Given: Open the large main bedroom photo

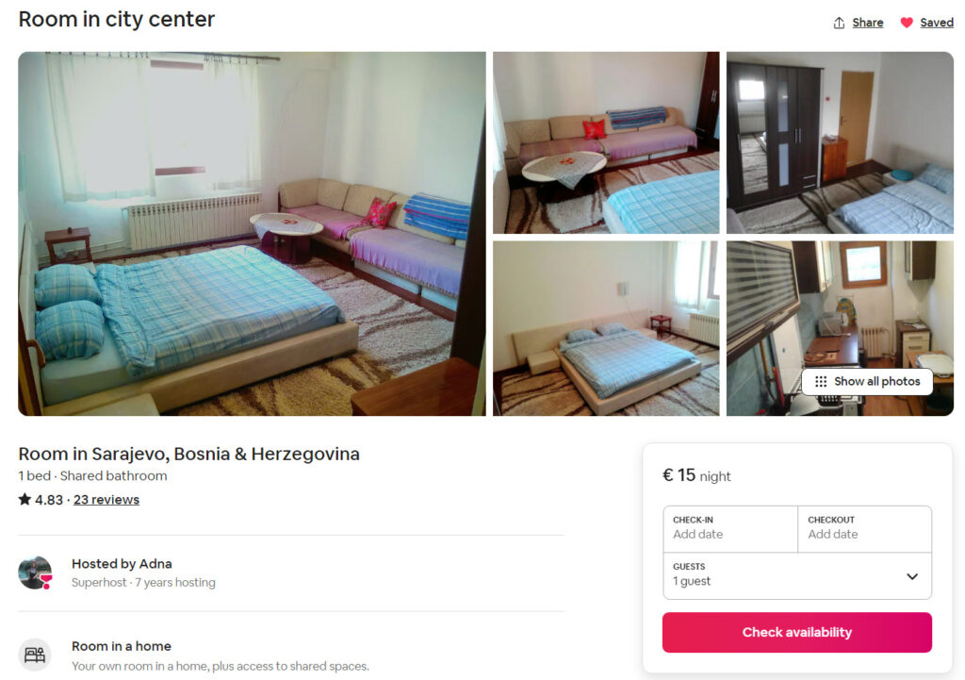Looking at the screenshot, I should point(252,234).
